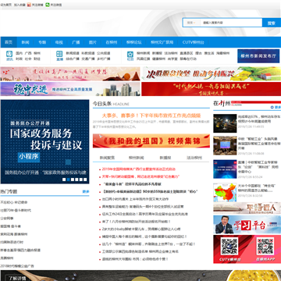Open the article about 出口两小时内通关

point(135,199)
